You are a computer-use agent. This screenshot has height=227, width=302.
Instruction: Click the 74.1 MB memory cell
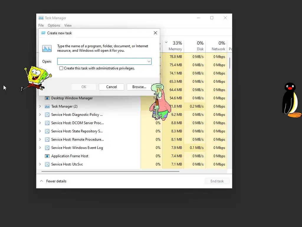click(x=173, y=73)
